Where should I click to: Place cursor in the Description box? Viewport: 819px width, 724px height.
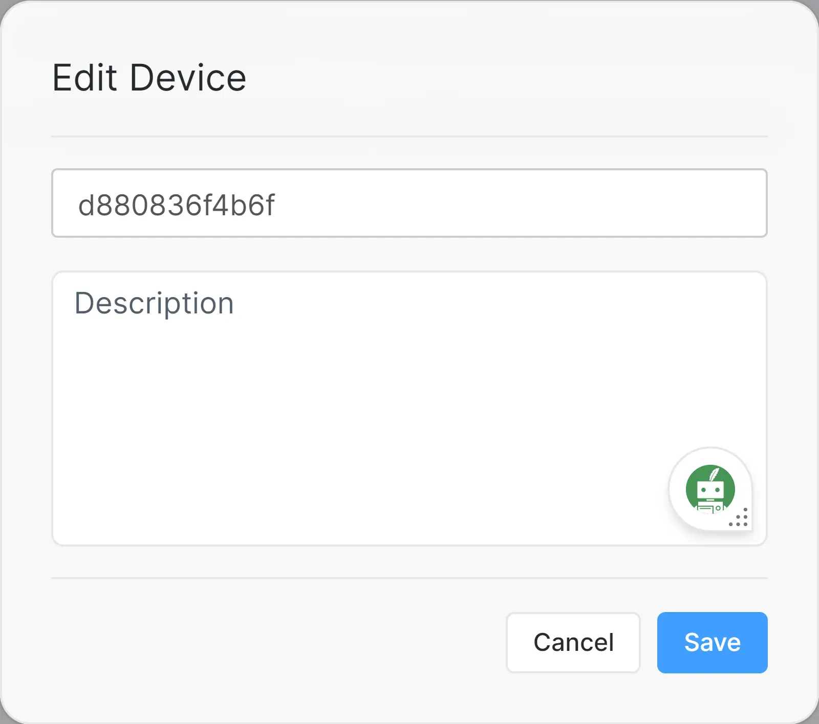[x=358, y=399]
